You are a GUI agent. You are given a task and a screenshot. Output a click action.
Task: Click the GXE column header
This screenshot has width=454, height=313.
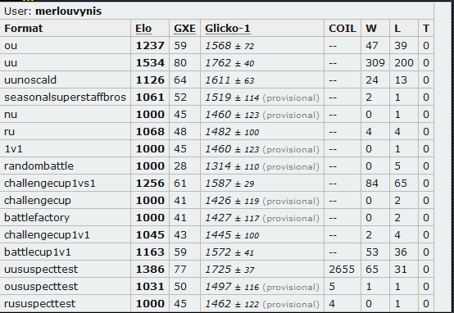coord(184,29)
